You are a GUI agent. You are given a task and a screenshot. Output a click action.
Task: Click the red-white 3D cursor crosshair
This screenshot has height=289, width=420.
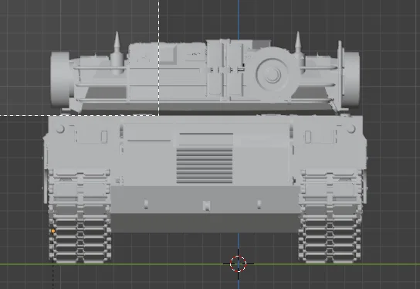coord(238,263)
